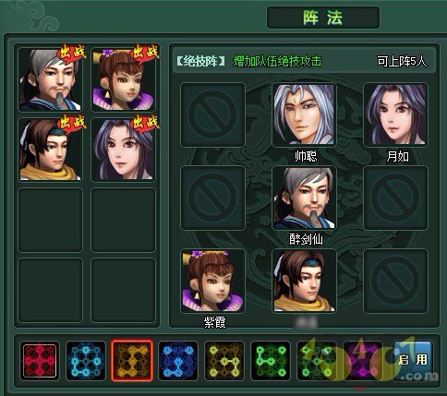Select the olive yellow formation icon
447x396 pixels.
(x=224, y=361)
